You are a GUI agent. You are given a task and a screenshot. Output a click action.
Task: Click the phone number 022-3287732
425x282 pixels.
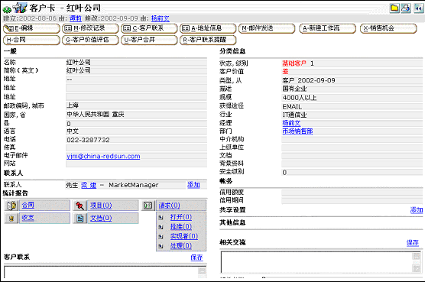click(88, 140)
